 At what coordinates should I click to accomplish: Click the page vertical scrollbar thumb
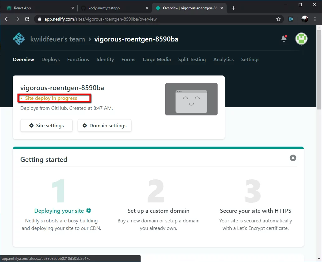tap(319, 70)
